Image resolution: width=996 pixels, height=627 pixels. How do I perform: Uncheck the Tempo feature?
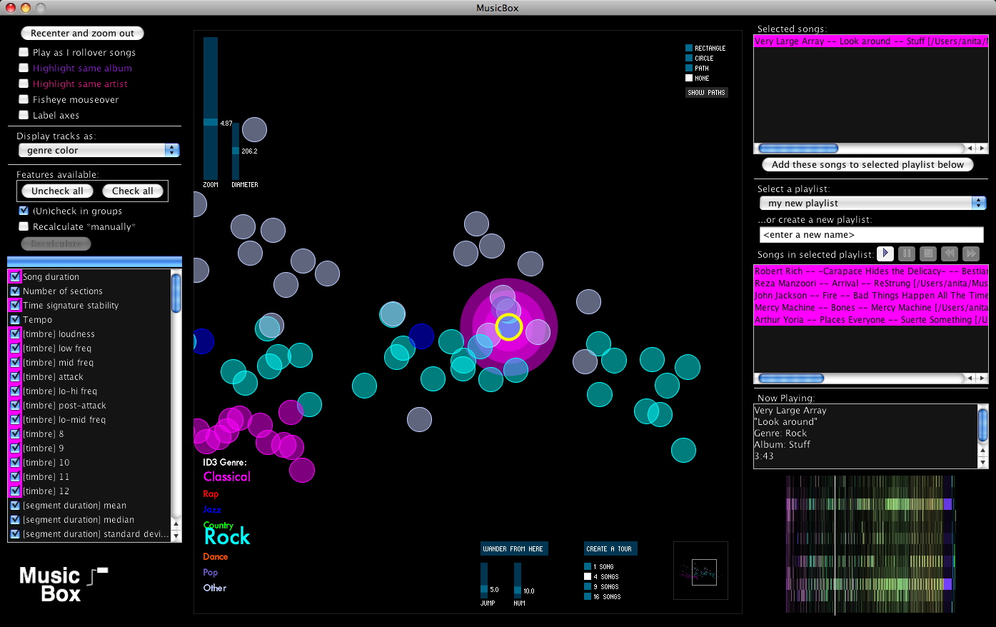point(15,319)
